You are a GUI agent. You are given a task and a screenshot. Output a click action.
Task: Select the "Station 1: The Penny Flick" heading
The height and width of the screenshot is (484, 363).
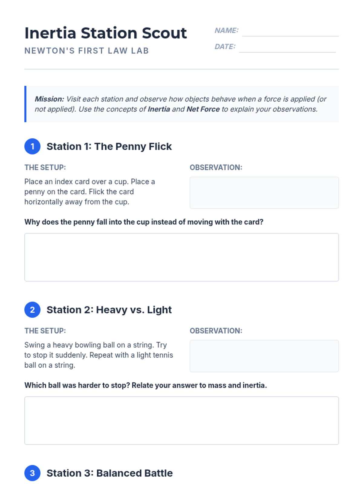(109, 146)
